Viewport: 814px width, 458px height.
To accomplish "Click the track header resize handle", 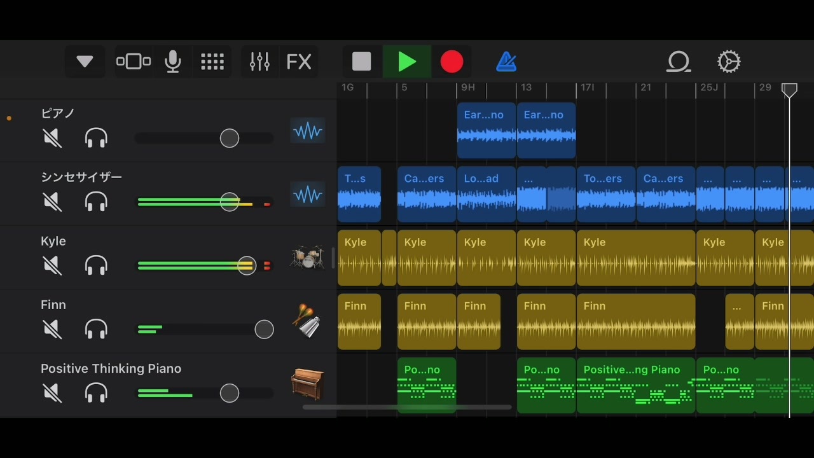I will [333, 258].
